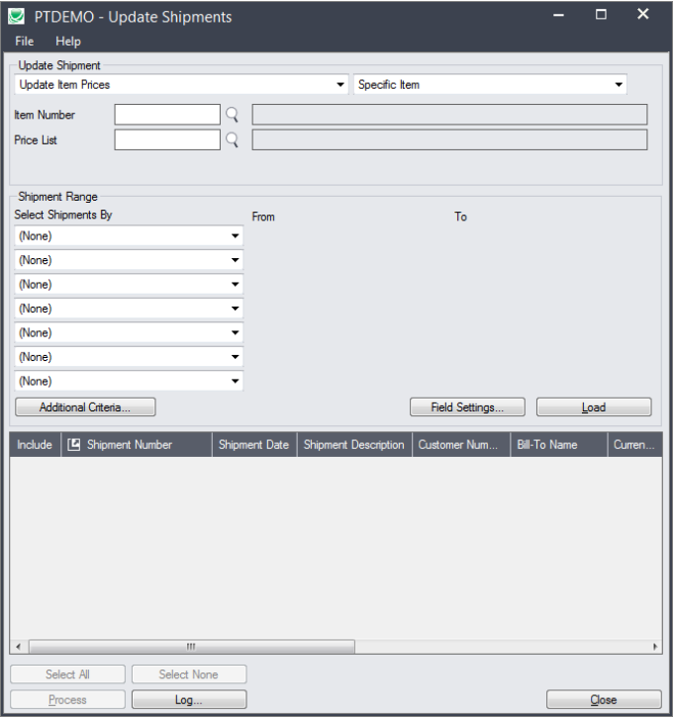
Task: Open the Help menu
Action: [x=68, y=42]
